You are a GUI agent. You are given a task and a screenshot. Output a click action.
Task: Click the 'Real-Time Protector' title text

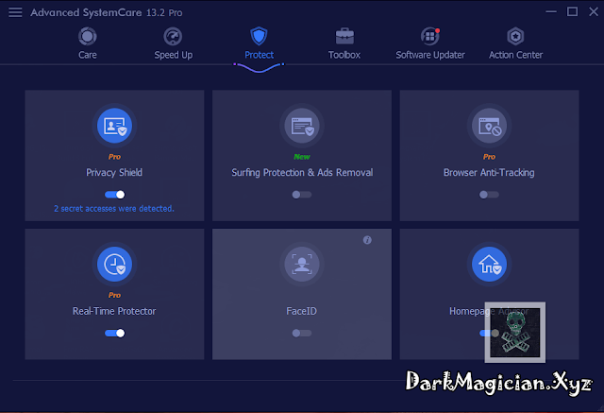click(x=114, y=311)
